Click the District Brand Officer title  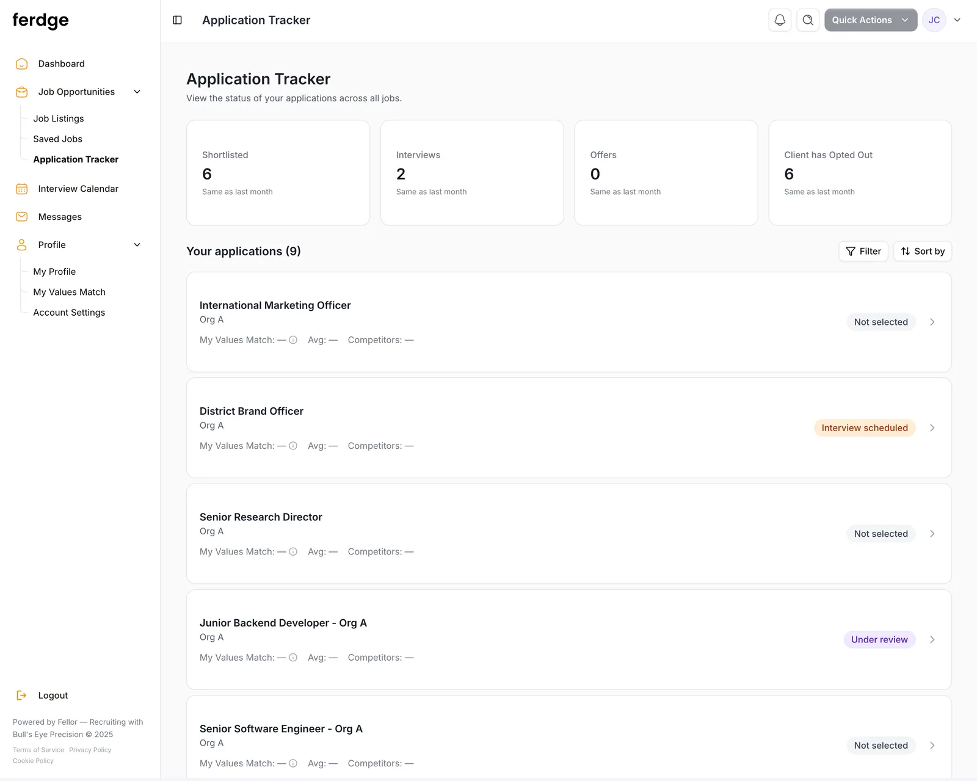point(252,411)
